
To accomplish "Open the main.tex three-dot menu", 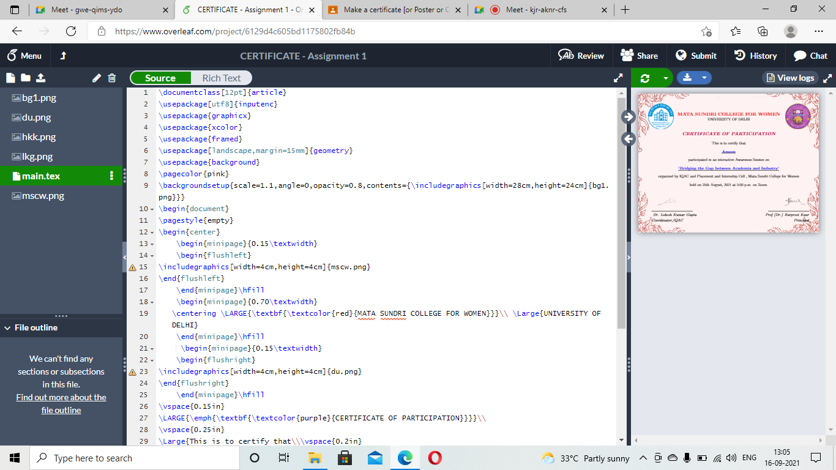I will click(x=111, y=176).
